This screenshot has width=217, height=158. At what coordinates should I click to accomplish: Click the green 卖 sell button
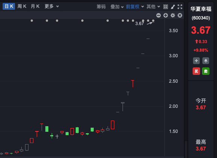(x=206, y=71)
